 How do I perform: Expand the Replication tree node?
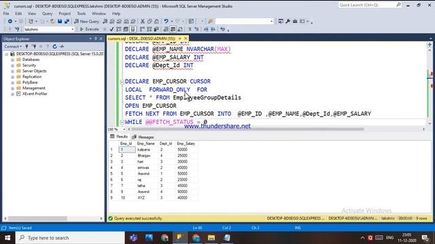click(x=12, y=77)
